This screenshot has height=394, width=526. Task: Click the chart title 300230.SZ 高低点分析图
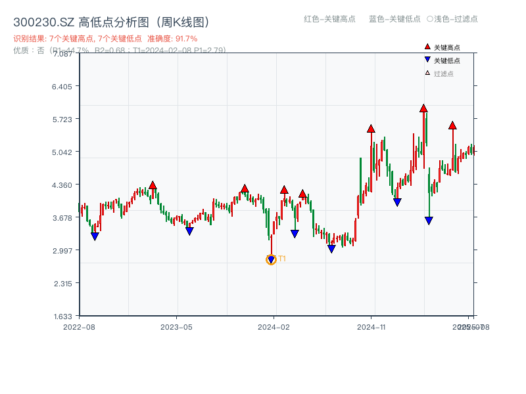pos(112,22)
